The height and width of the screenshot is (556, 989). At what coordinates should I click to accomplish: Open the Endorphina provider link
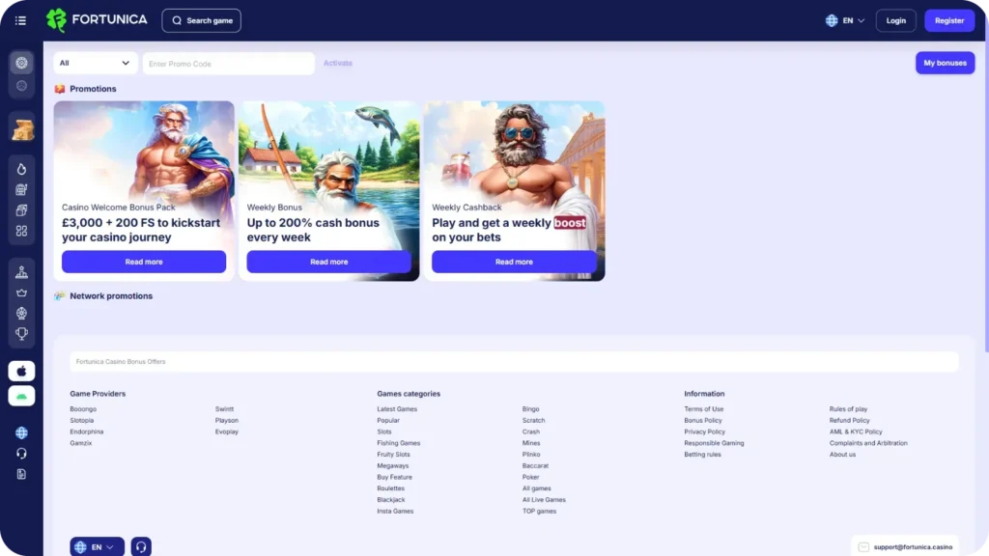pos(86,431)
